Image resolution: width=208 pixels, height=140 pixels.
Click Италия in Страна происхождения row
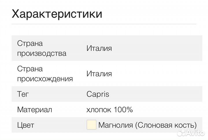coord(99,74)
